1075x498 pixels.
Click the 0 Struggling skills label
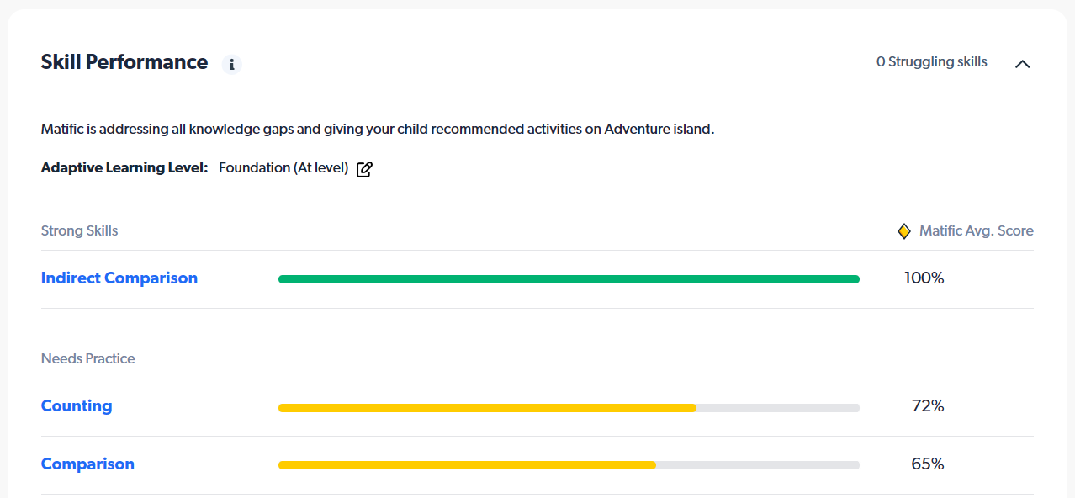tap(932, 62)
